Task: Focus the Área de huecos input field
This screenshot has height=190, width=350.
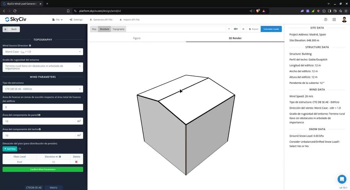Action: pos(43,107)
